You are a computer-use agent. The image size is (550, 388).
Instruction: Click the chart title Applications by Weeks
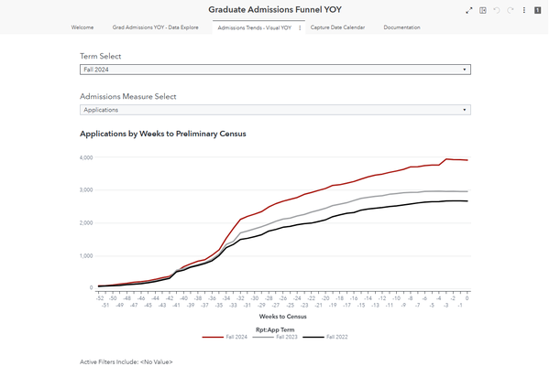click(163, 134)
